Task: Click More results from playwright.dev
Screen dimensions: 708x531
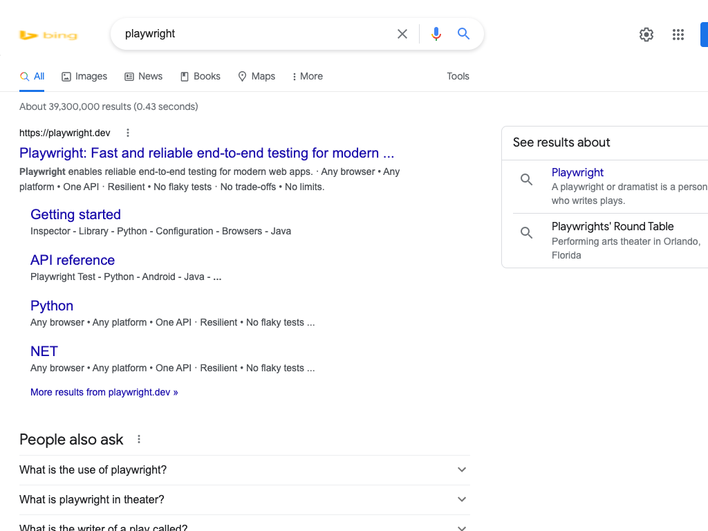Action: 104,393
